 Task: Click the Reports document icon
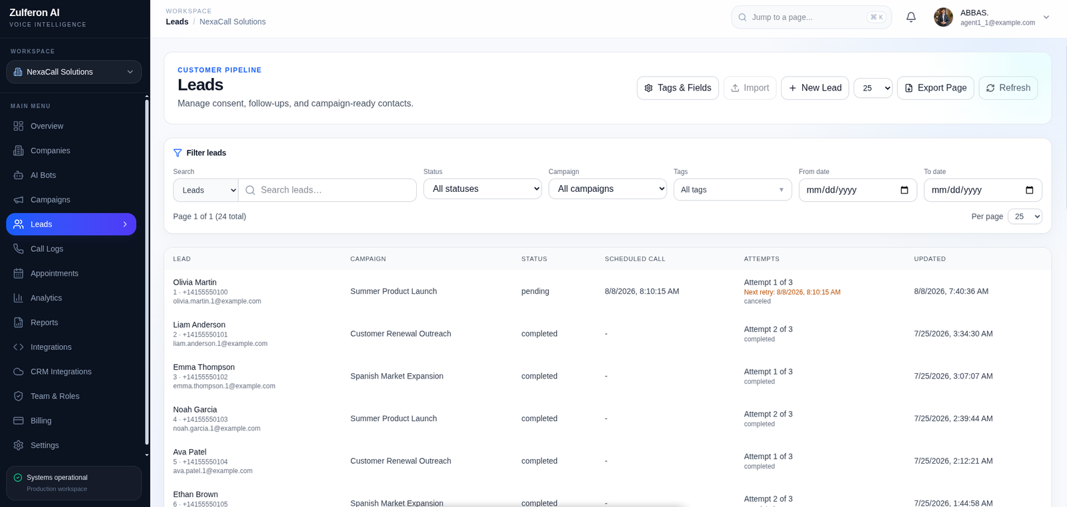pos(19,322)
